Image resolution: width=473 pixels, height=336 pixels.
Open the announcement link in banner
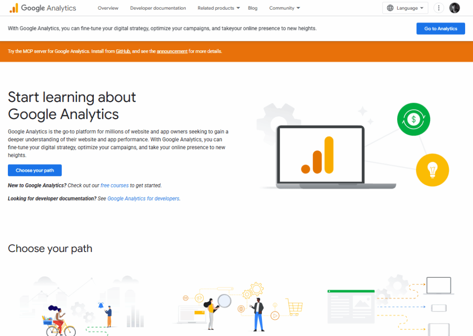pyautogui.click(x=172, y=51)
